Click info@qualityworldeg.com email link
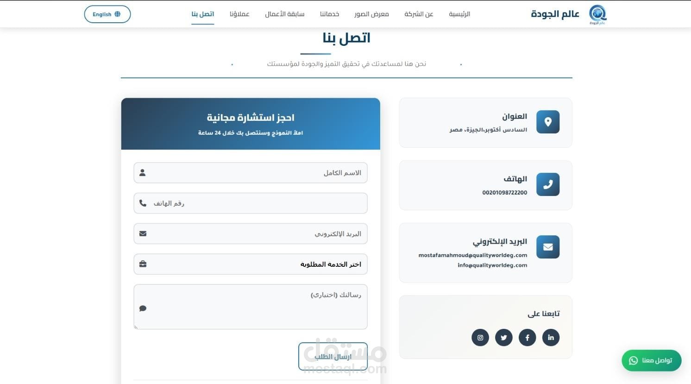Image resolution: width=691 pixels, height=384 pixels. coord(492,265)
